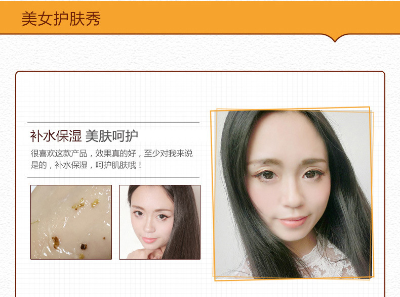Click the orange frame border of large photo
400x297 pixels.
point(212,193)
